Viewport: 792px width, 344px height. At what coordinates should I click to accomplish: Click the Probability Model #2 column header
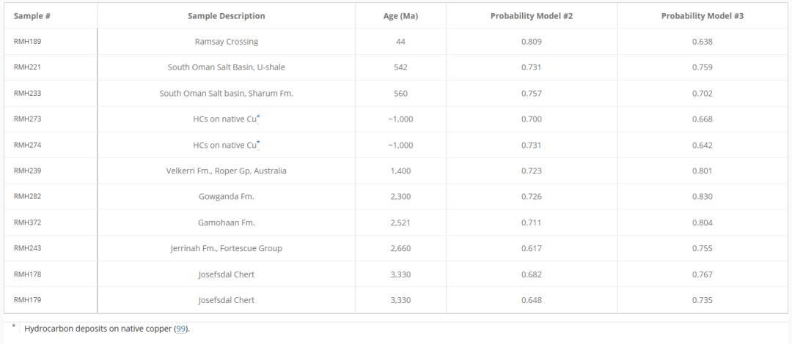pos(531,16)
